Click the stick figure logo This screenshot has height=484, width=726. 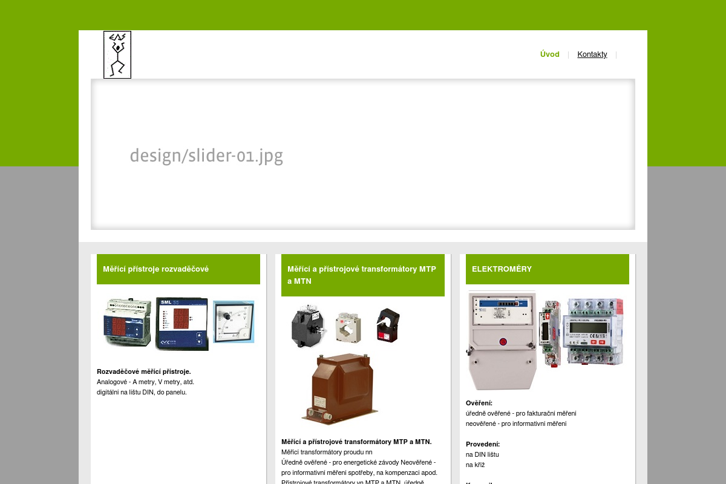point(117,54)
